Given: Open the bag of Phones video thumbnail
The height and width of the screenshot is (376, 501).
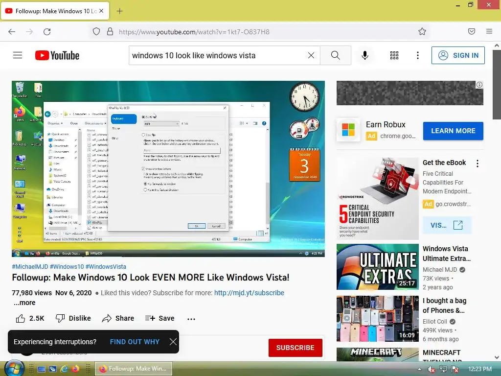Looking at the screenshot, I should (378, 318).
